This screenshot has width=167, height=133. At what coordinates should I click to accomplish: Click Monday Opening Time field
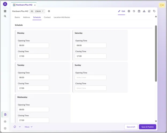tap(33, 45)
